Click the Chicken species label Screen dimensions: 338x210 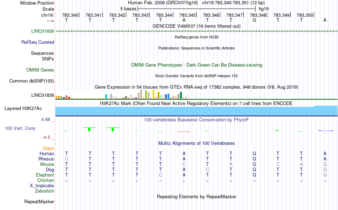[x=46, y=180]
